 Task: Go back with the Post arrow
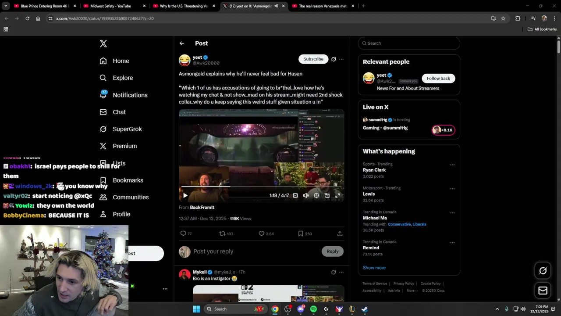[182, 43]
